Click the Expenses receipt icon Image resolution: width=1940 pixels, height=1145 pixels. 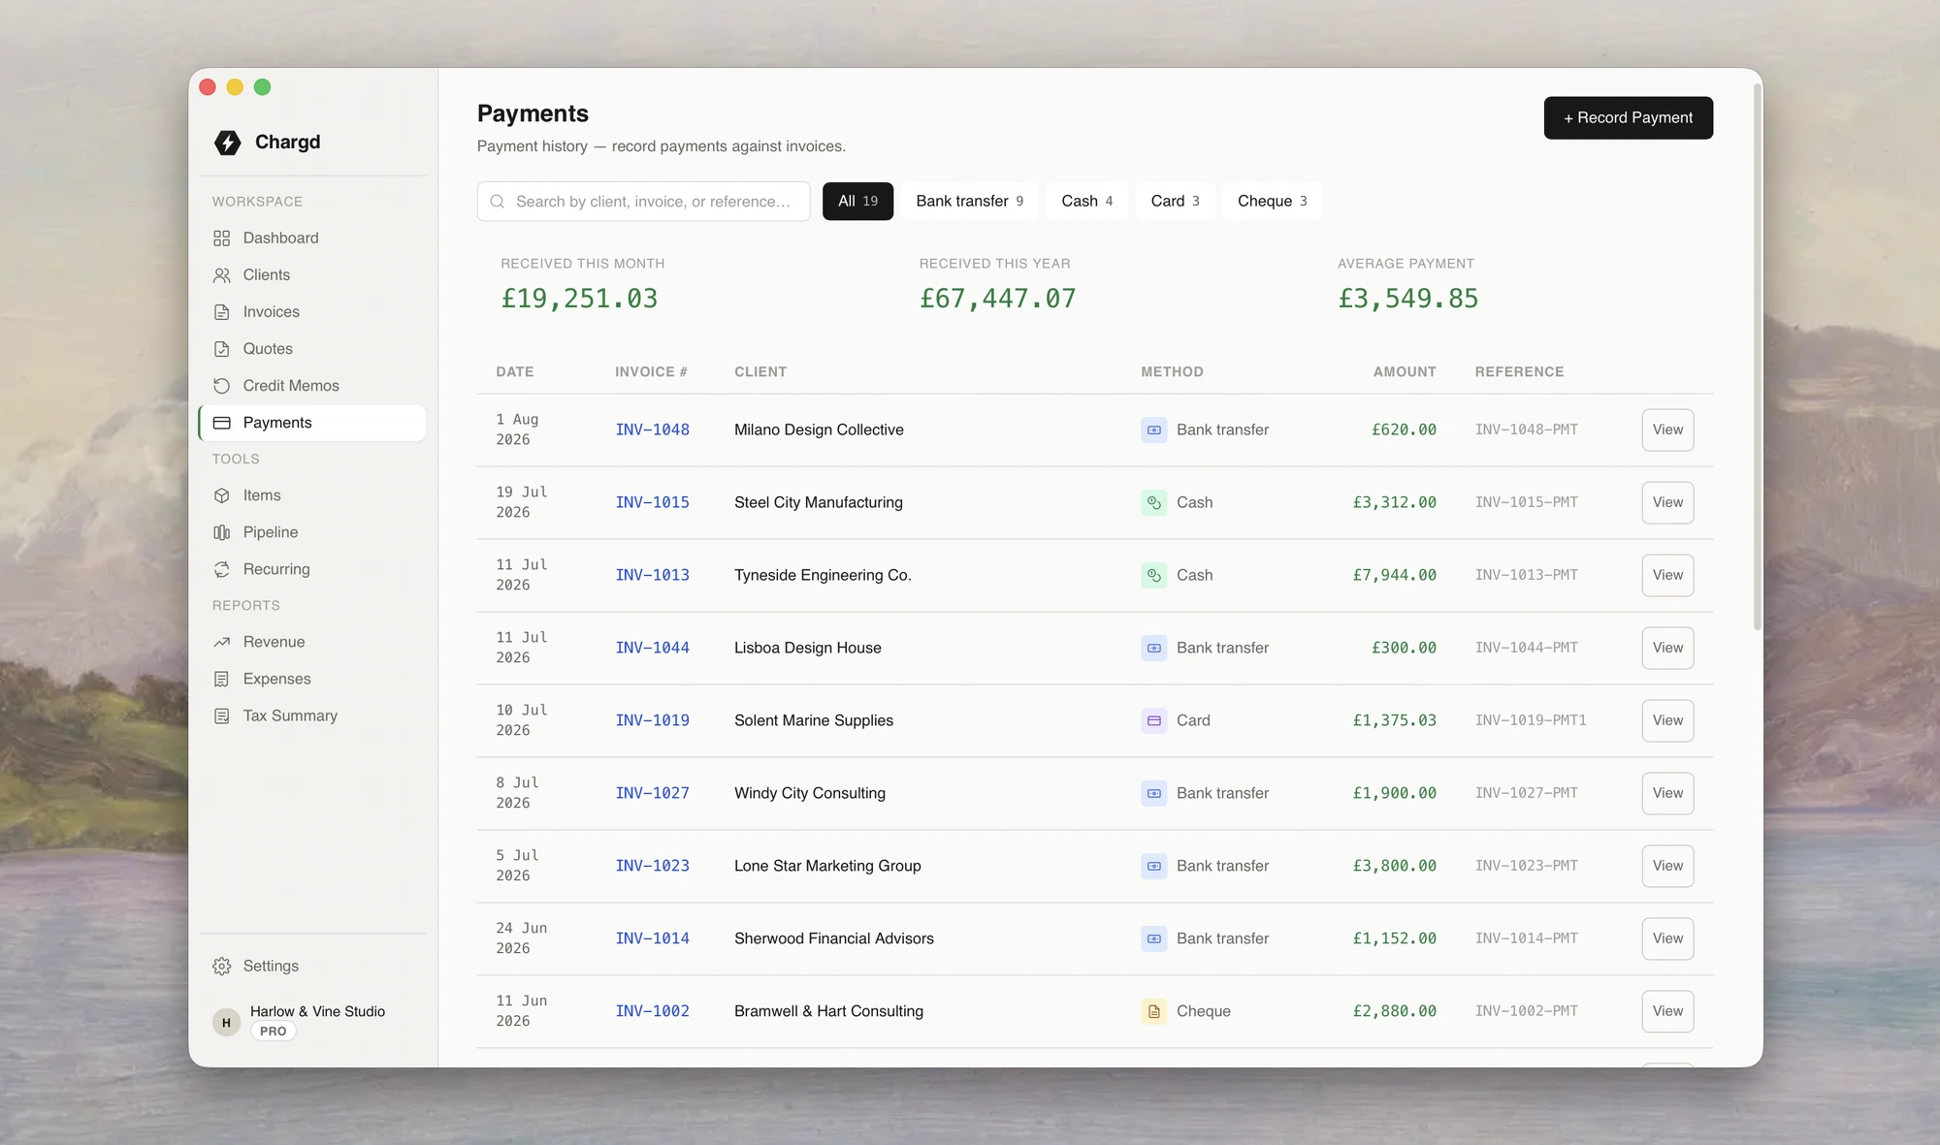click(222, 679)
